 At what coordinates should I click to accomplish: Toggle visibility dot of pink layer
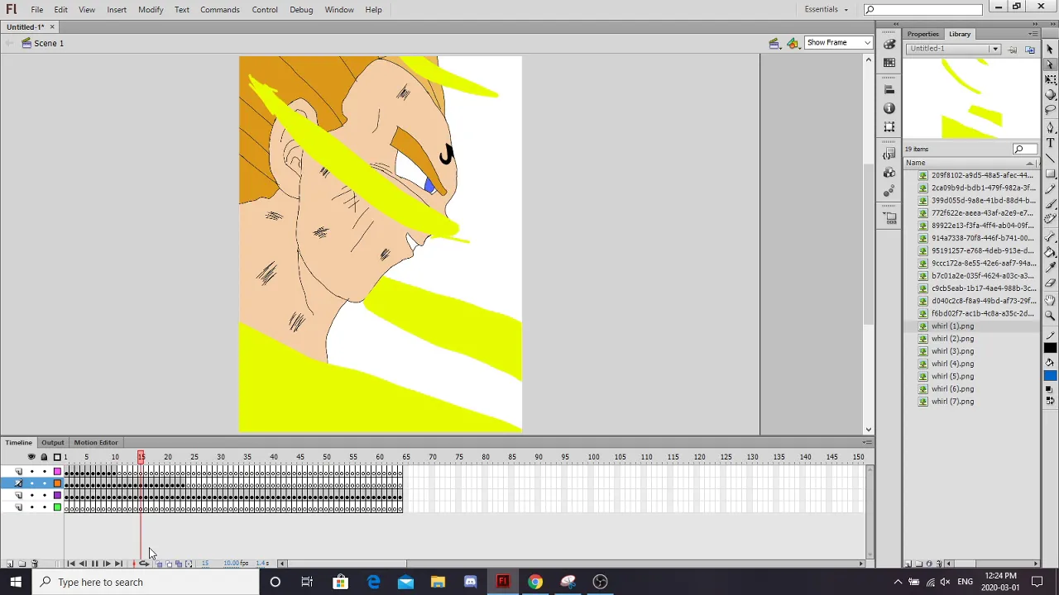31,471
